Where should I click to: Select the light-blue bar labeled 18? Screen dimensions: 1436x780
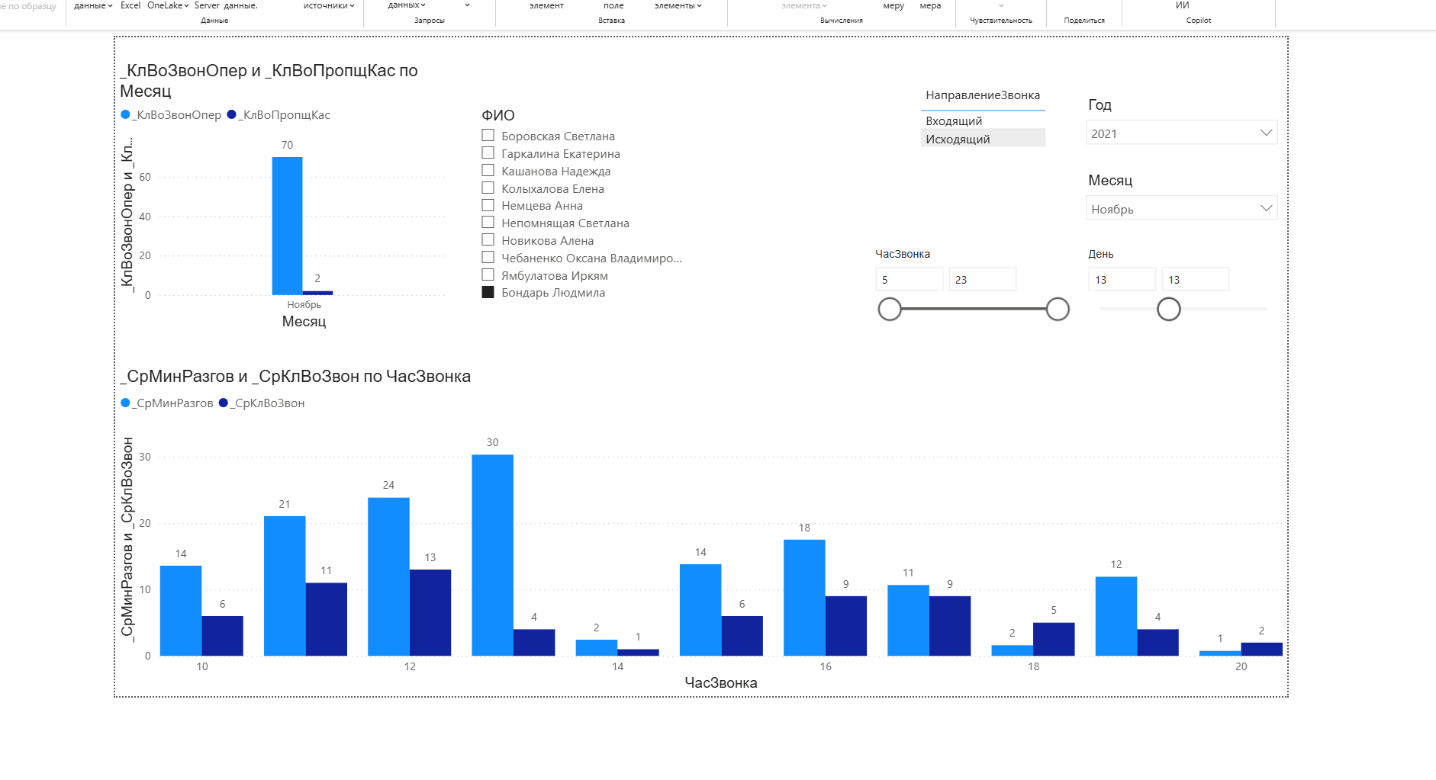[x=804, y=598]
